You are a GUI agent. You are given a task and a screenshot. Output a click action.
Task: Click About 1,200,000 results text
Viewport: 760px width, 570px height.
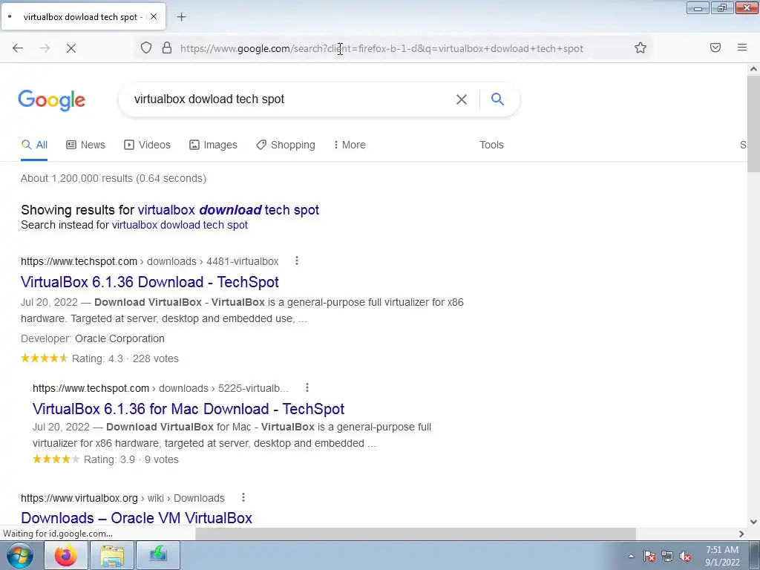click(x=114, y=178)
